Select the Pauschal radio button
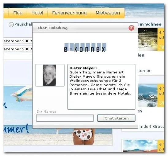168x156 pixels. (11, 25)
